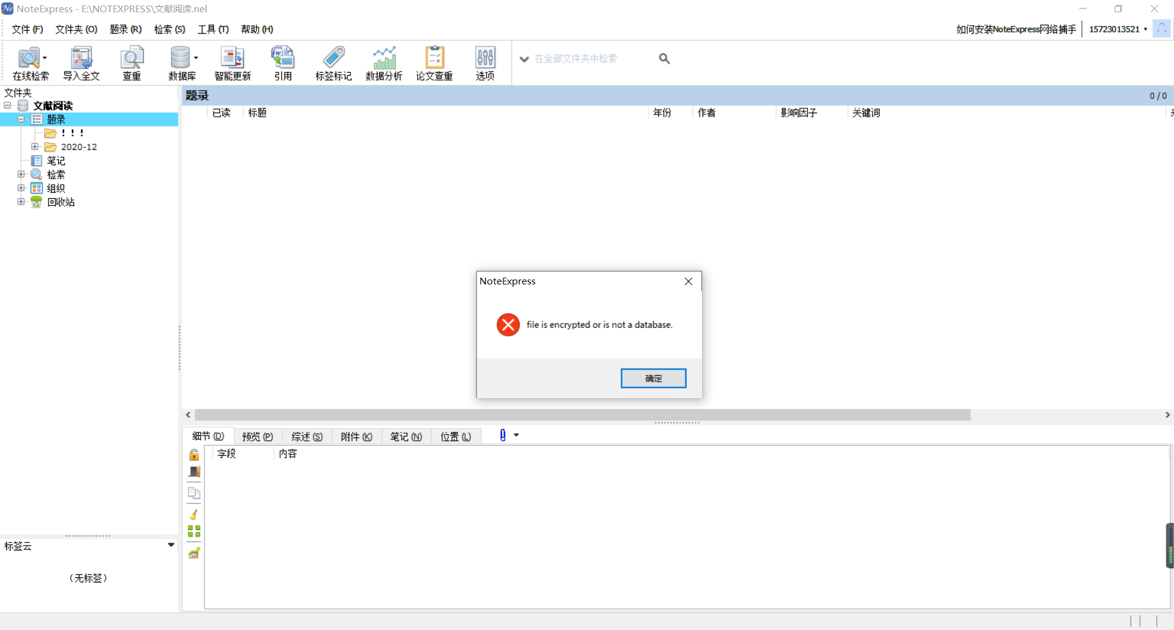The width and height of the screenshot is (1174, 630).
Task: Open dropdown arrow beside paperclip icon
Action: (x=516, y=435)
